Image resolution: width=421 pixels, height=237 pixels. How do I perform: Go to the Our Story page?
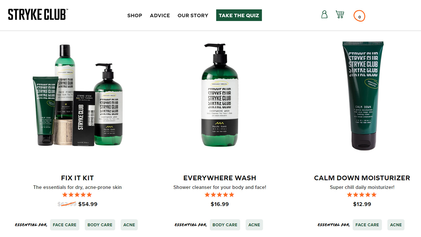click(x=193, y=15)
